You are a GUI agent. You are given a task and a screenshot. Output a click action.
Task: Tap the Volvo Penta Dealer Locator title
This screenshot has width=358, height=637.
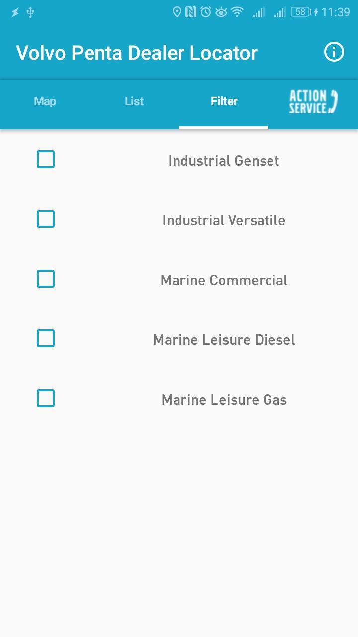click(x=137, y=53)
